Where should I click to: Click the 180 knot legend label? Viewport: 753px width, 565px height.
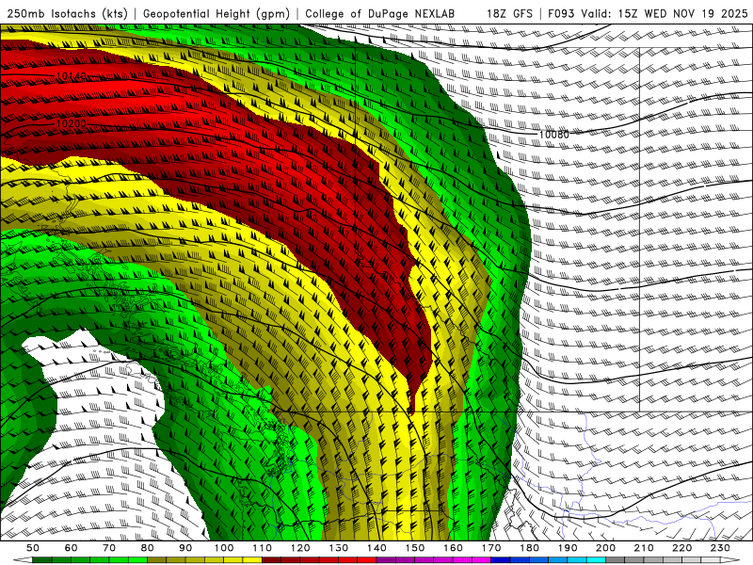click(x=529, y=548)
